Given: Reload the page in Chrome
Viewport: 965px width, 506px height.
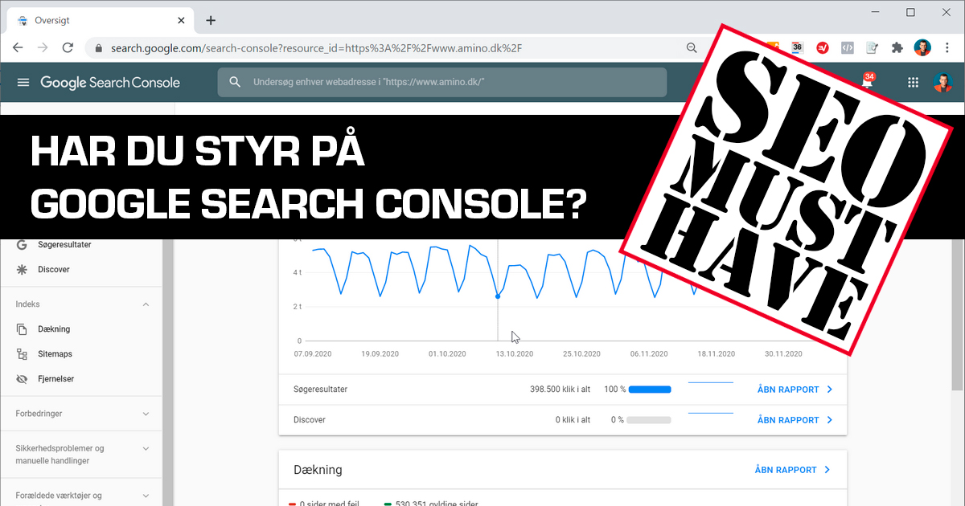Looking at the screenshot, I should pyautogui.click(x=68, y=48).
